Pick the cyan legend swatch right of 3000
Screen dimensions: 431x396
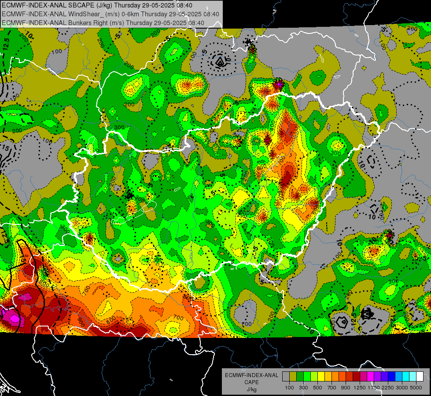[406, 376]
